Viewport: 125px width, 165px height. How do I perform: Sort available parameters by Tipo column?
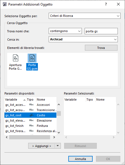click(31, 99)
